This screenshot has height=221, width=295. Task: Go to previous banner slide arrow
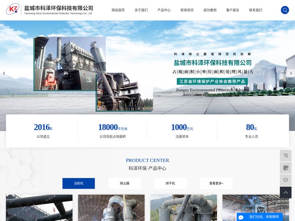[4, 73]
